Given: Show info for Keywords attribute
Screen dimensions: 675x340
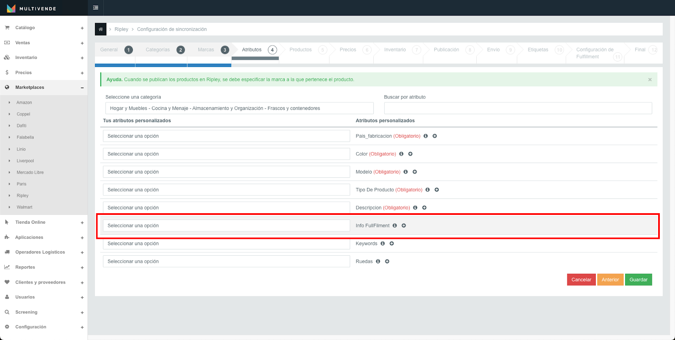Looking at the screenshot, I should pyautogui.click(x=383, y=244).
